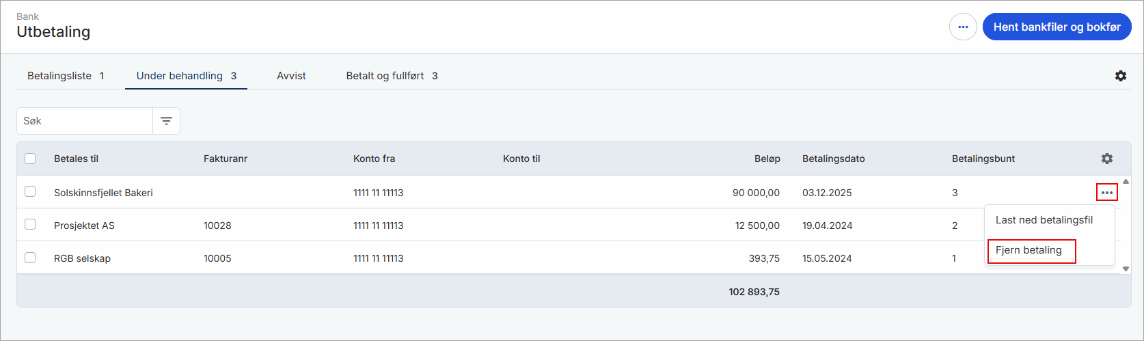Go to Betalt og fullført tab
Image resolution: width=1144 pixels, height=341 pixels.
click(x=392, y=76)
